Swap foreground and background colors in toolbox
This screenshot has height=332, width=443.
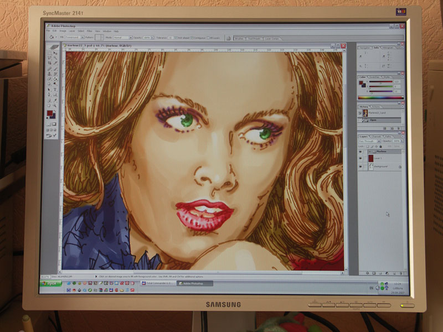(54, 111)
